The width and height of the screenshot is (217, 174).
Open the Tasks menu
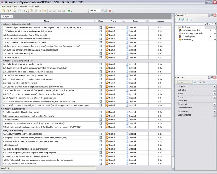click(14, 6)
